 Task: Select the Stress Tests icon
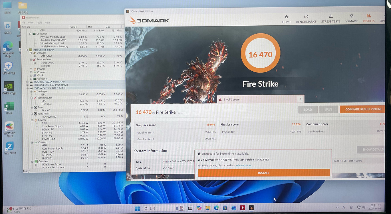click(330, 19)
